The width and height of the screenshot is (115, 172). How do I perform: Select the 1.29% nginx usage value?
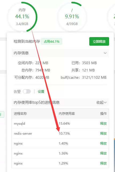[63, 163]
